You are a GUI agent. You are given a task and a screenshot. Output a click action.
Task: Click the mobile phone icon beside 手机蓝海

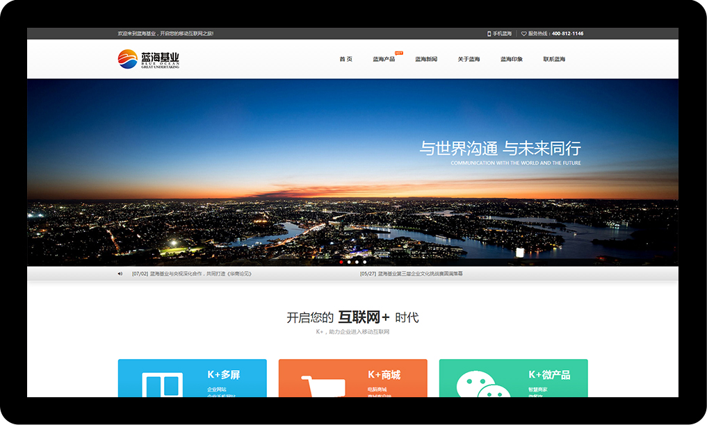click(x=489, y=33)
